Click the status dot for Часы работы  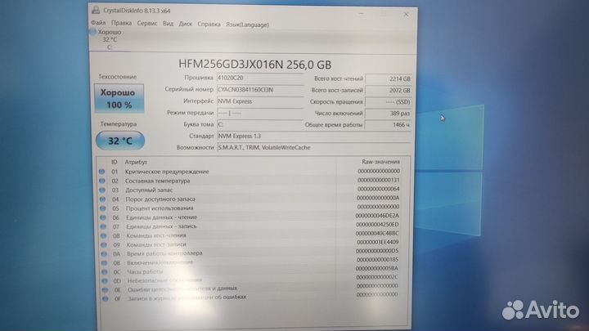click(105, 271)
